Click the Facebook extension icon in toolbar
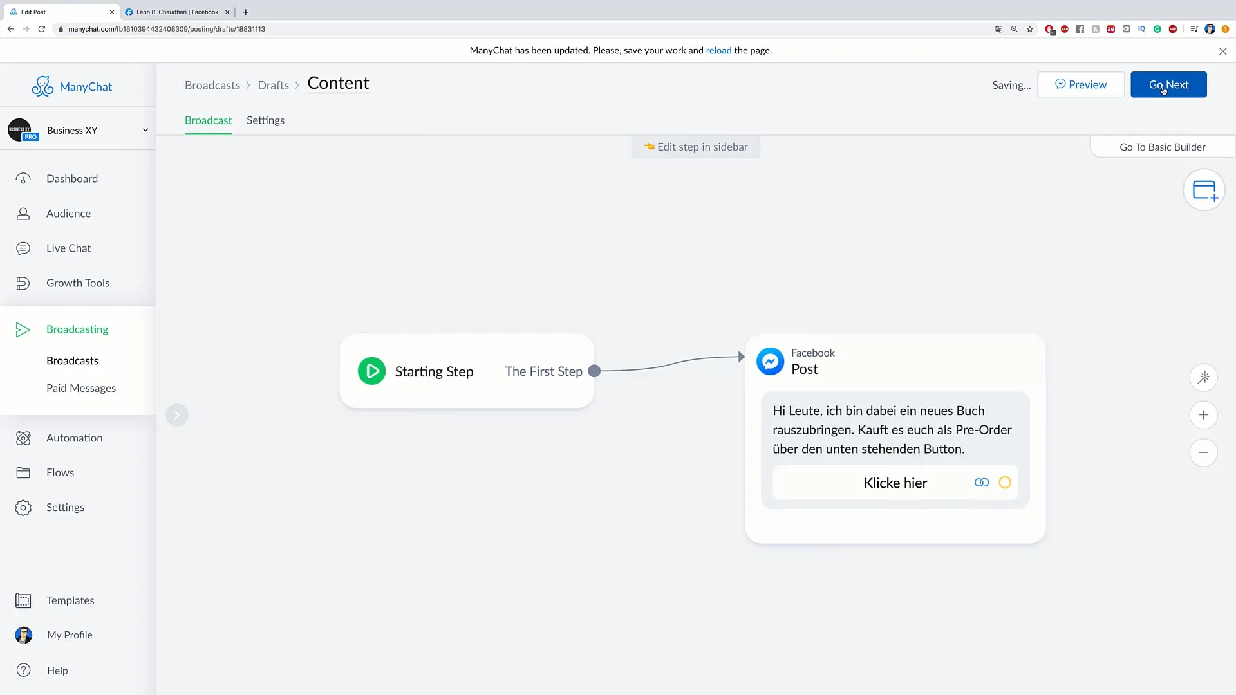The width and height of the screenshot is (1236, 695). pos(1080,29)
